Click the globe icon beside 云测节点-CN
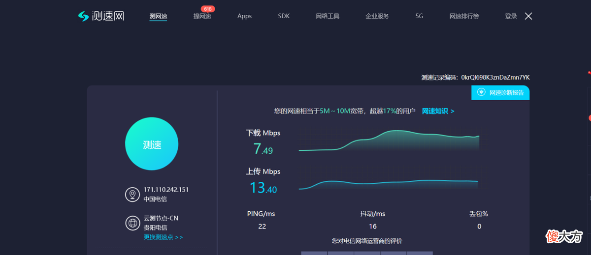Viewport: 591px width, 255px height. click(x=132, y=223)
